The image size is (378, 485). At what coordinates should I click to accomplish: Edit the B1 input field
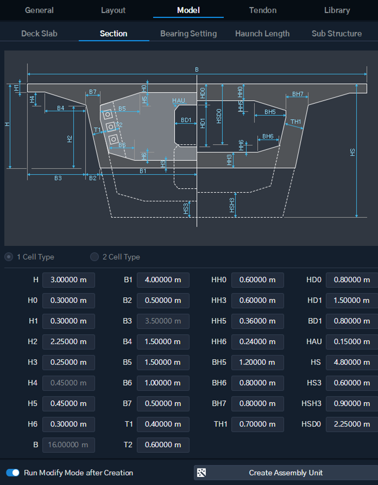click(163, 280)
